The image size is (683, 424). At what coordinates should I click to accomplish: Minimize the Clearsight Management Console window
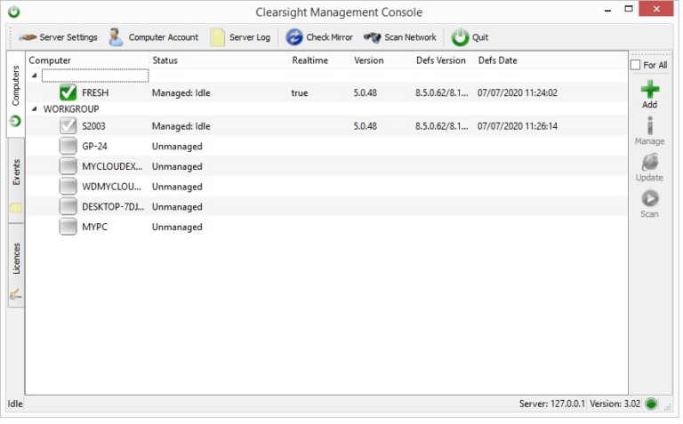point(608,10)
